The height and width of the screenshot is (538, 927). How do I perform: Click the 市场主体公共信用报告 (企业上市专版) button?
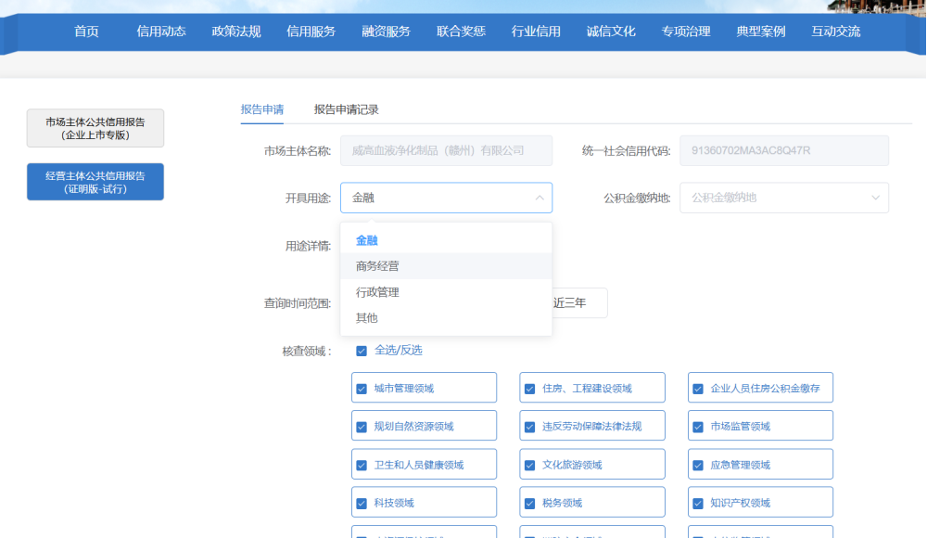(95, 128)
